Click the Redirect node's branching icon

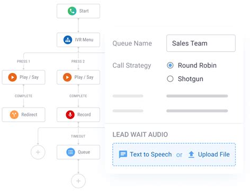[x=14, y=115]
